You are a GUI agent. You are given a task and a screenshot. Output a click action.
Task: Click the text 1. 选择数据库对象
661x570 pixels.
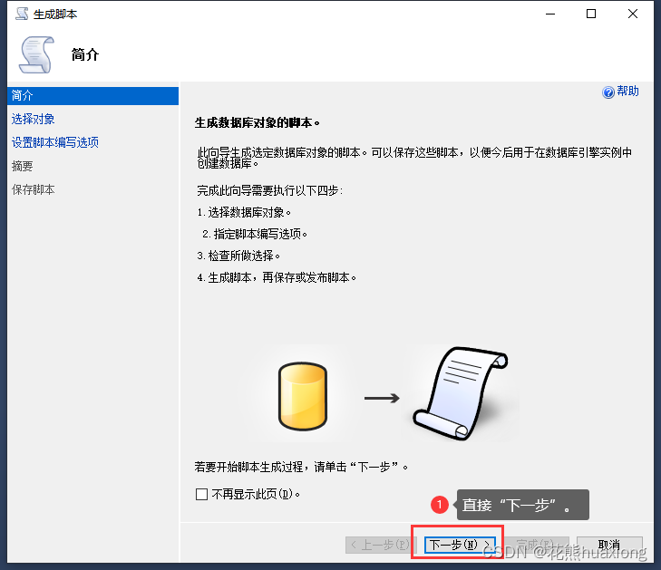click(x=244, y=212)
